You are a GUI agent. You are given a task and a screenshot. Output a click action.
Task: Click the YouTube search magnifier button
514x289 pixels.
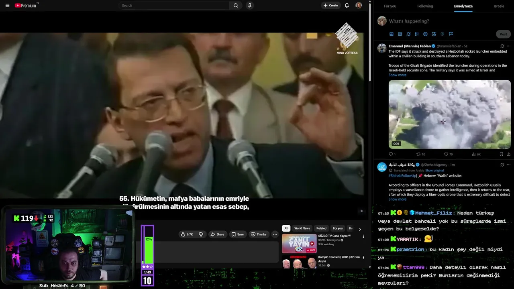[236, 6]
